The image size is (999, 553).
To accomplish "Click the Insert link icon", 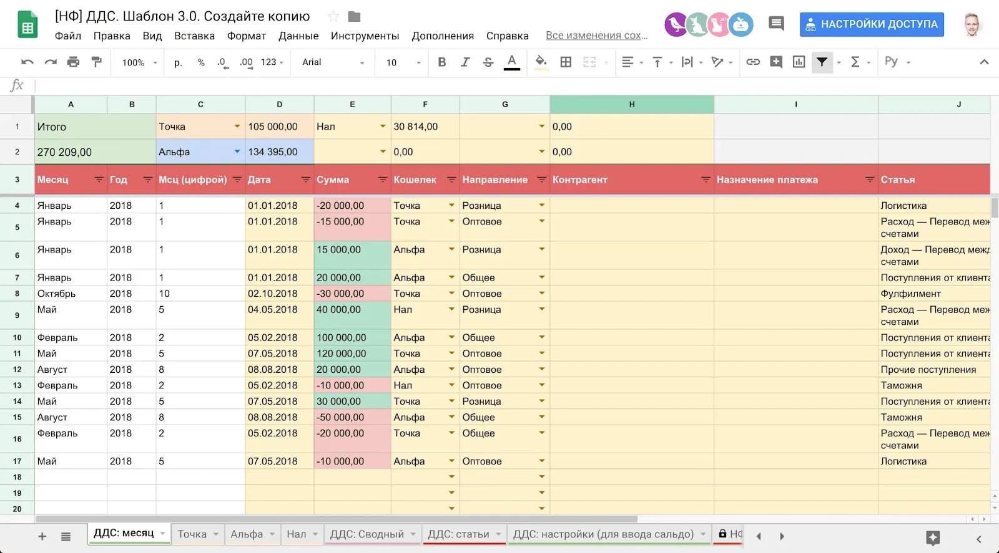I will pos(753,62).
